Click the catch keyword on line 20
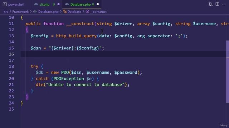Screen dimensions: 229x128 tap(42, 79)
